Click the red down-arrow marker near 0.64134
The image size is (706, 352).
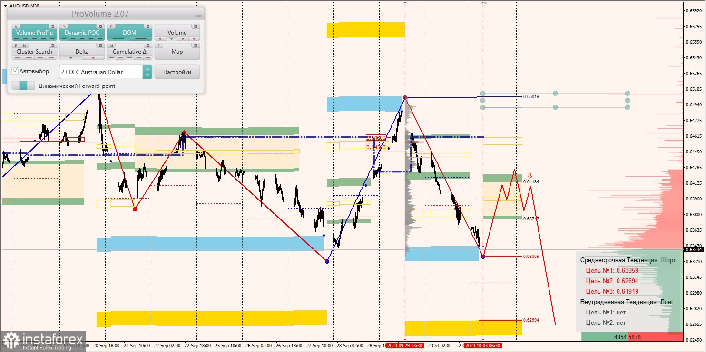[529, 175]
